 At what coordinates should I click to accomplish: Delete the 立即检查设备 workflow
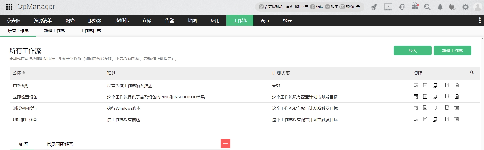457,97
